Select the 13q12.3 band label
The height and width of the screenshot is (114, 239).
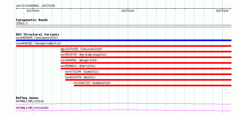pos(22,23)
